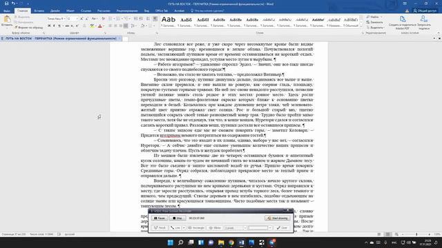Switch to the Макет (Layout) tab

tap(70, 11)
